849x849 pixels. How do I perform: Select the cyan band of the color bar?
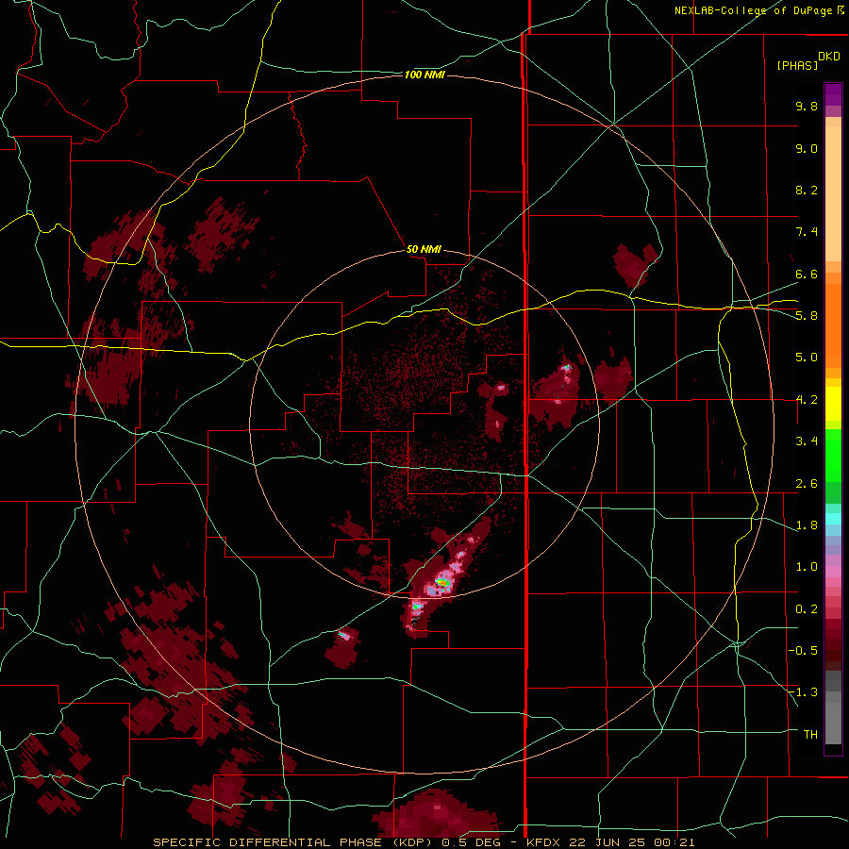[833, 519]
